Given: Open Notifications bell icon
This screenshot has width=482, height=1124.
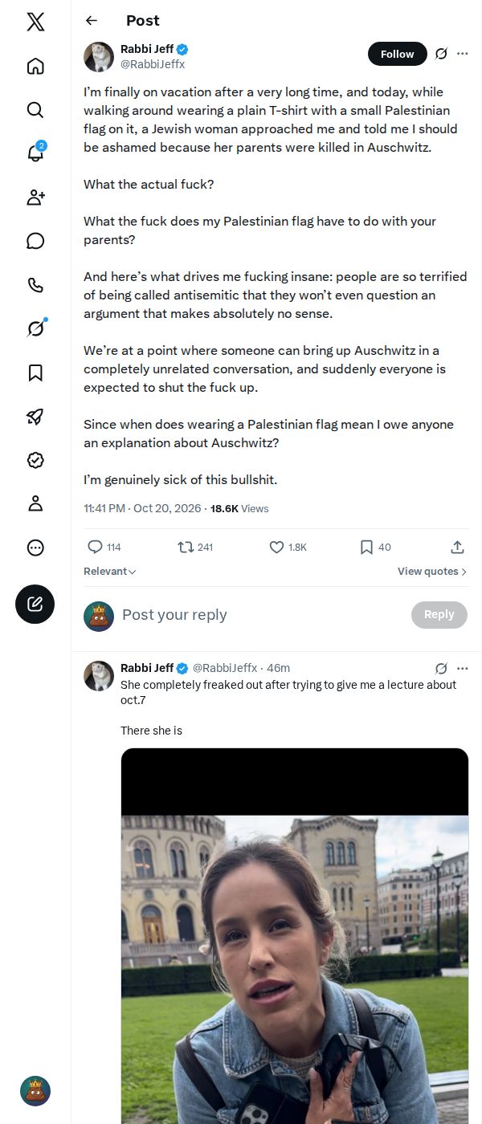Looking at the screenshot, I should coord(35,153).
